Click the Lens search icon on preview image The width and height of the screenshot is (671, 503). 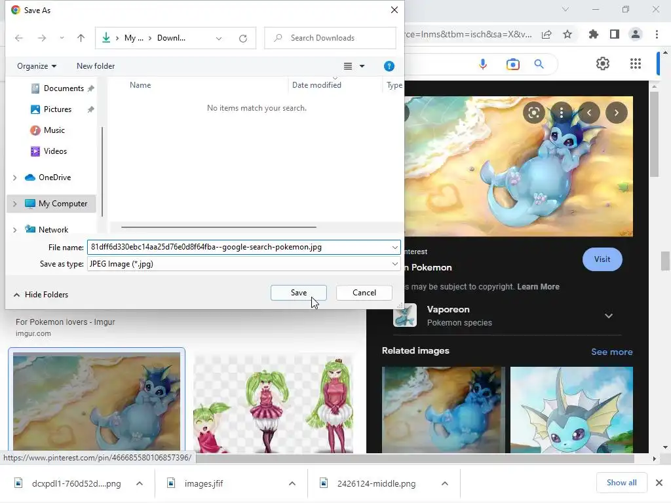[533, 113]
